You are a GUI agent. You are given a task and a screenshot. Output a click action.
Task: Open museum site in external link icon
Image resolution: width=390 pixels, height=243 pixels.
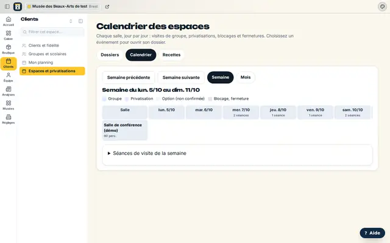coord(107,7)
